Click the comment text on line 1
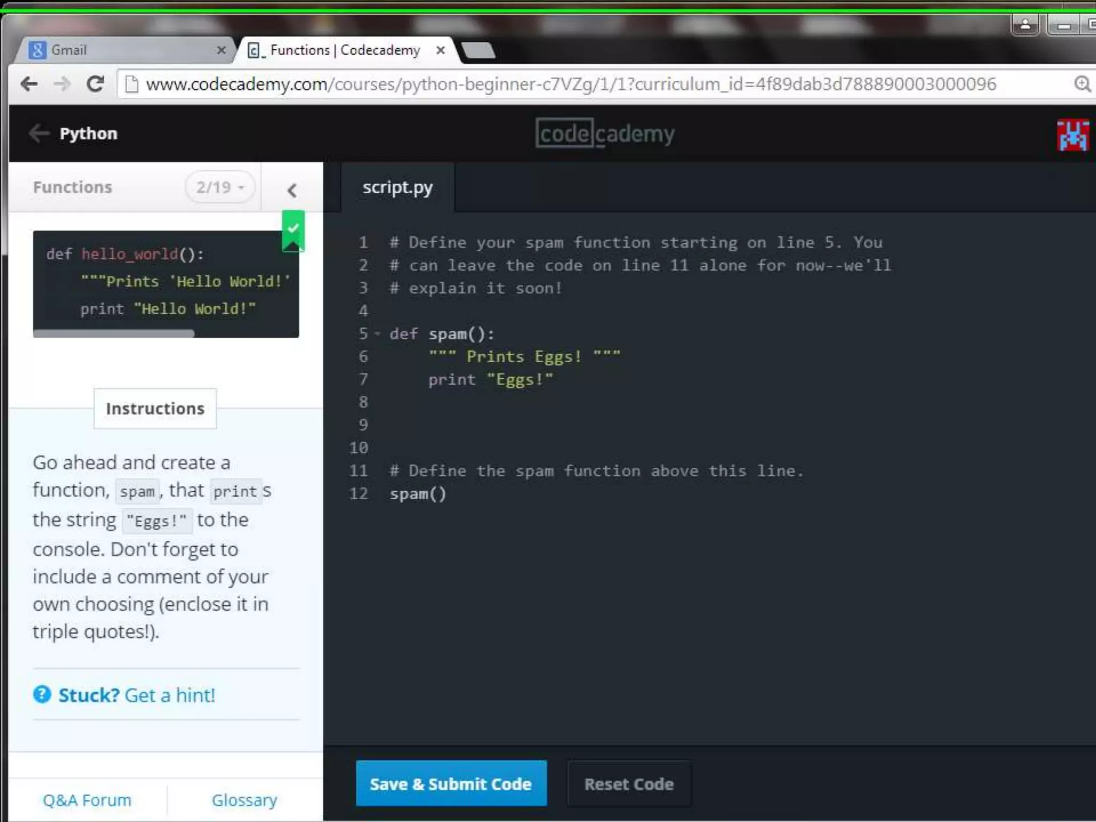This screenshot has height=822, width=1096. (636, 242)
